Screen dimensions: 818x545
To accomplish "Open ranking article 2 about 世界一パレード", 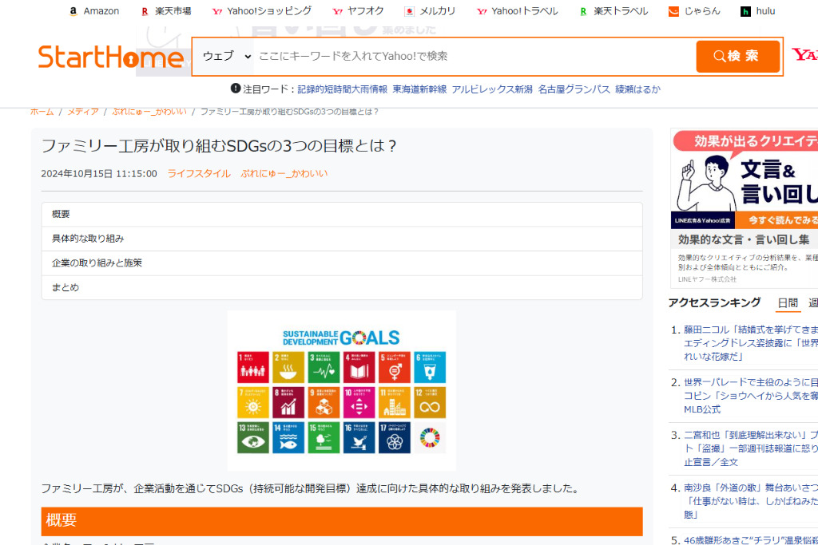I will pos(751,396).
